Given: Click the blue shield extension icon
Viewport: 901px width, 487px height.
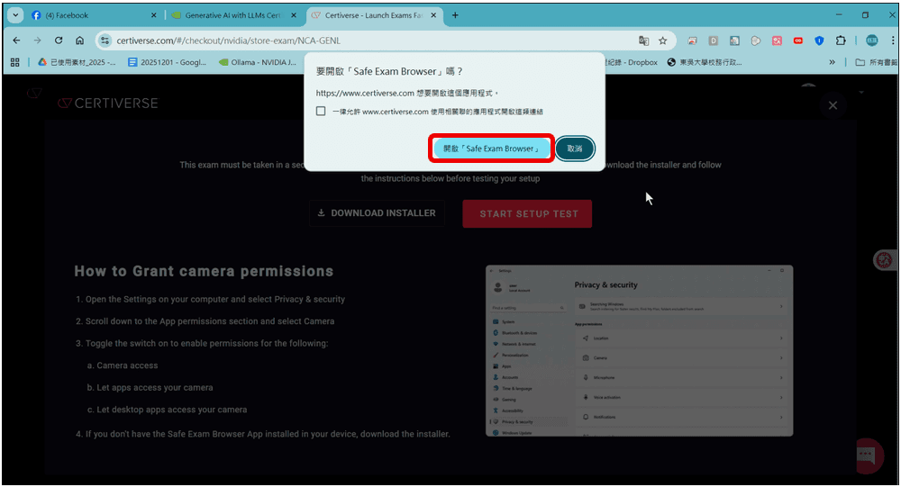Looking at the screenshot, I should click(x=819, y=41).
